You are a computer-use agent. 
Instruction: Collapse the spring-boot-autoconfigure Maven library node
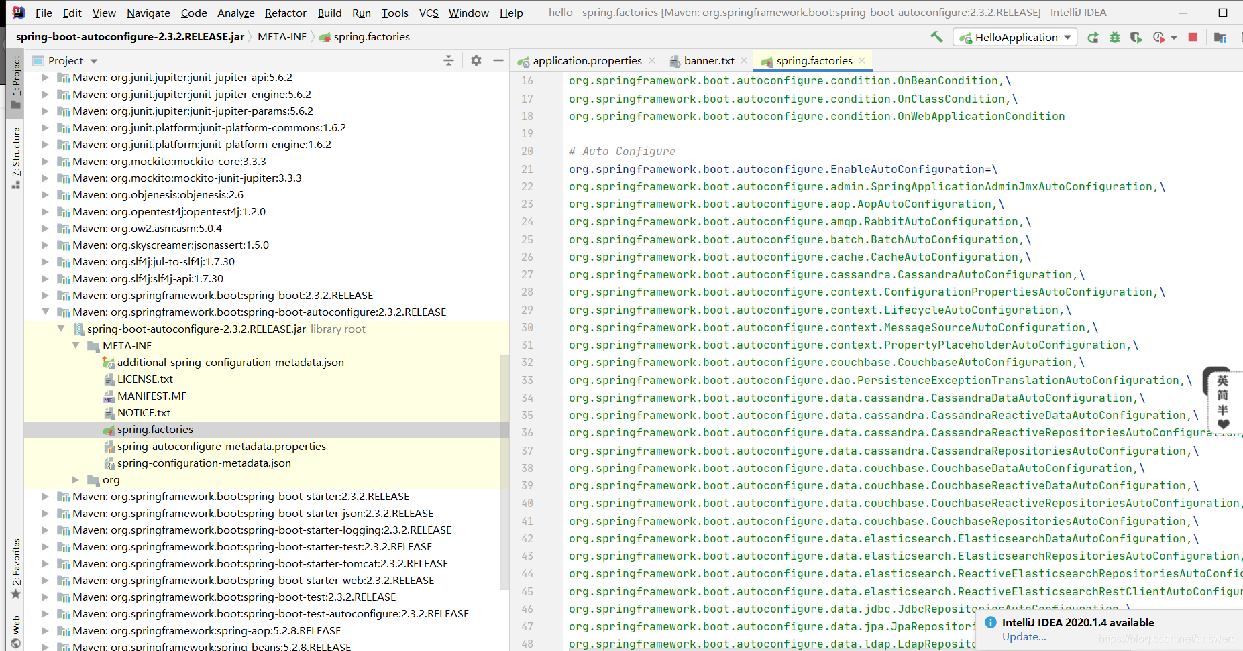click(x=45, y=312)
